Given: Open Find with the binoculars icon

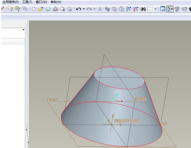Looking at the screenshot, I should tap(143, 9).
